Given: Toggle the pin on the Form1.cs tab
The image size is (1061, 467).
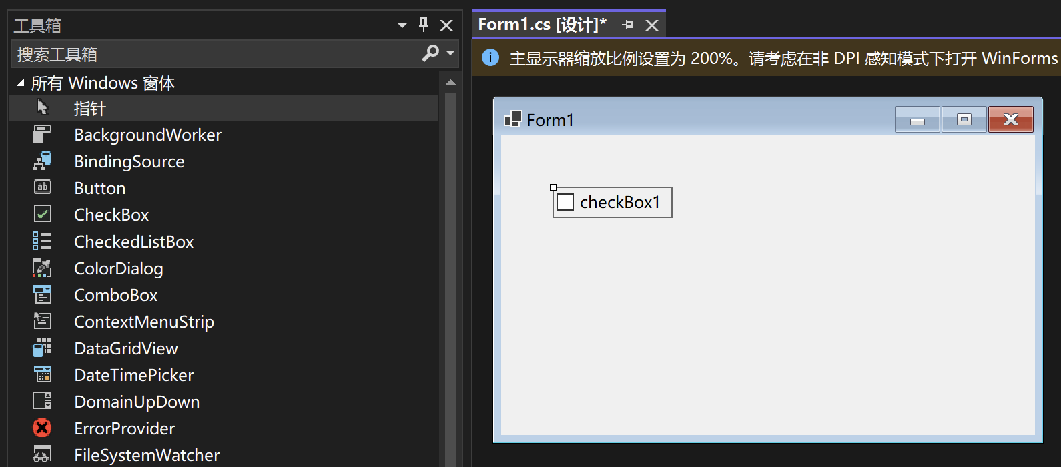Looking at the screenshot, I should 627,25.
